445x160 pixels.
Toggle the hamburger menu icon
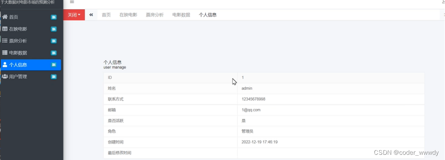point(72,2)
